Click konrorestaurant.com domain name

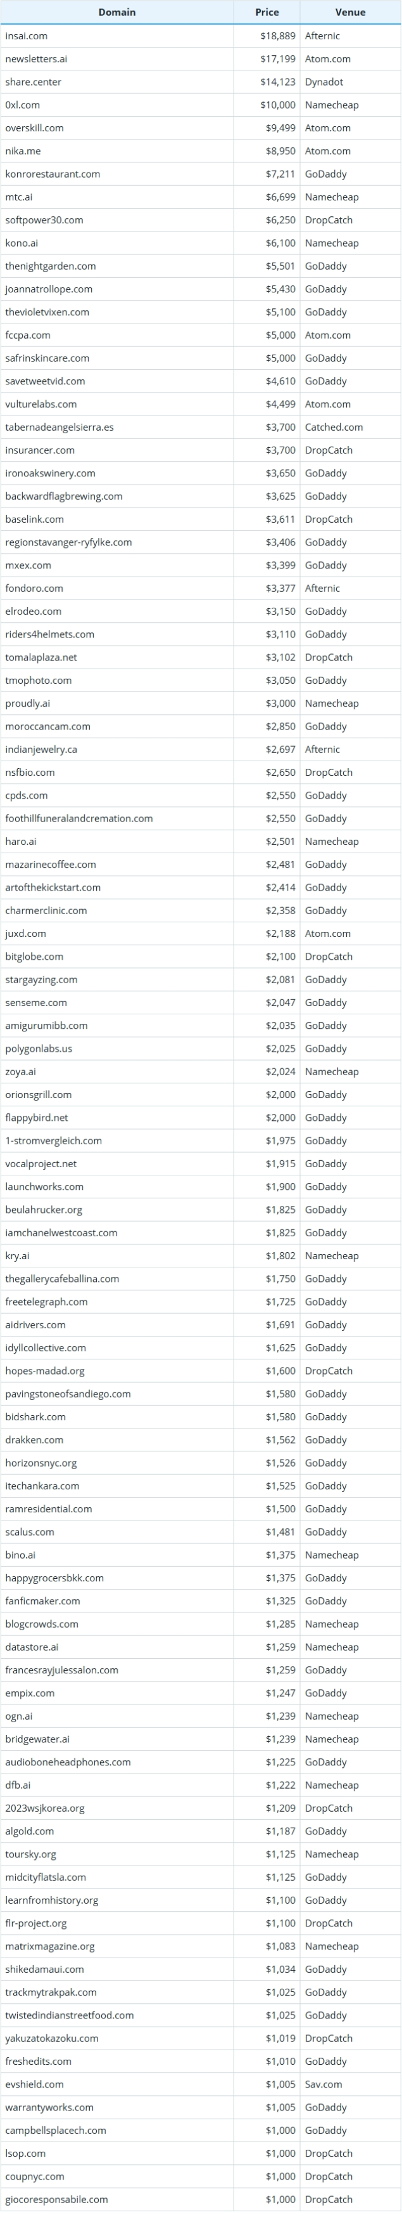click(x=53, y=174)
